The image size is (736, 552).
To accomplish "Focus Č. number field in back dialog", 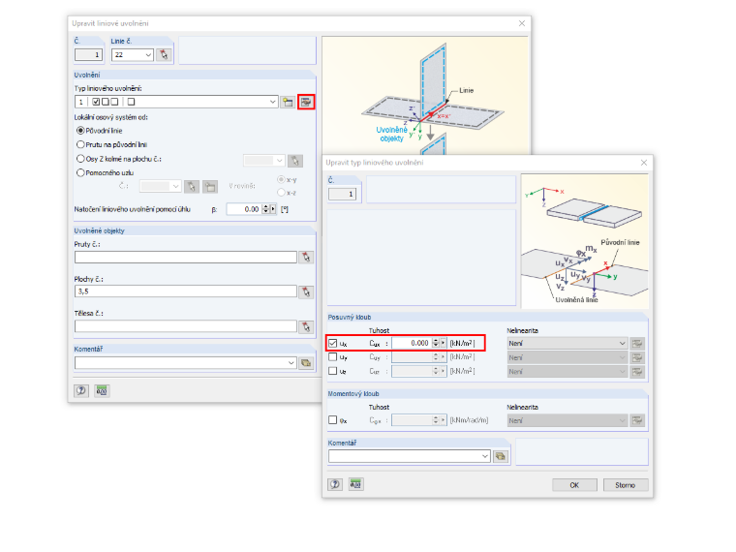I will 88,55.
